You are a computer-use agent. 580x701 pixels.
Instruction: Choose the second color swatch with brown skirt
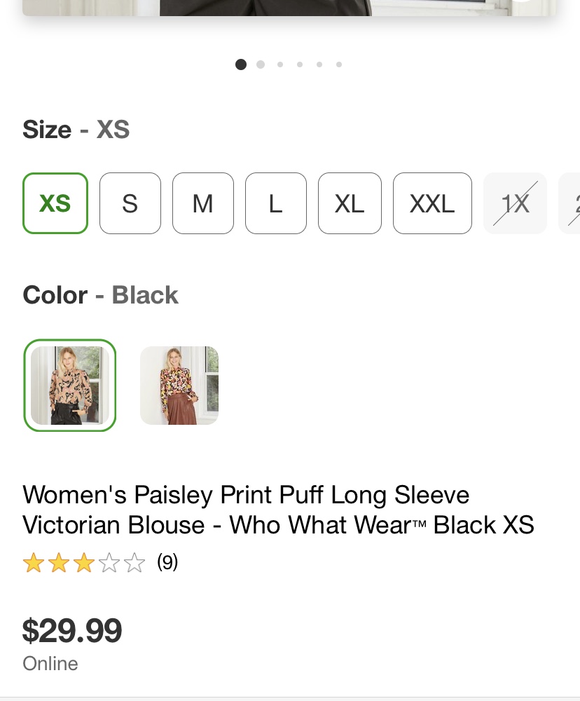(x=179, y=385)
